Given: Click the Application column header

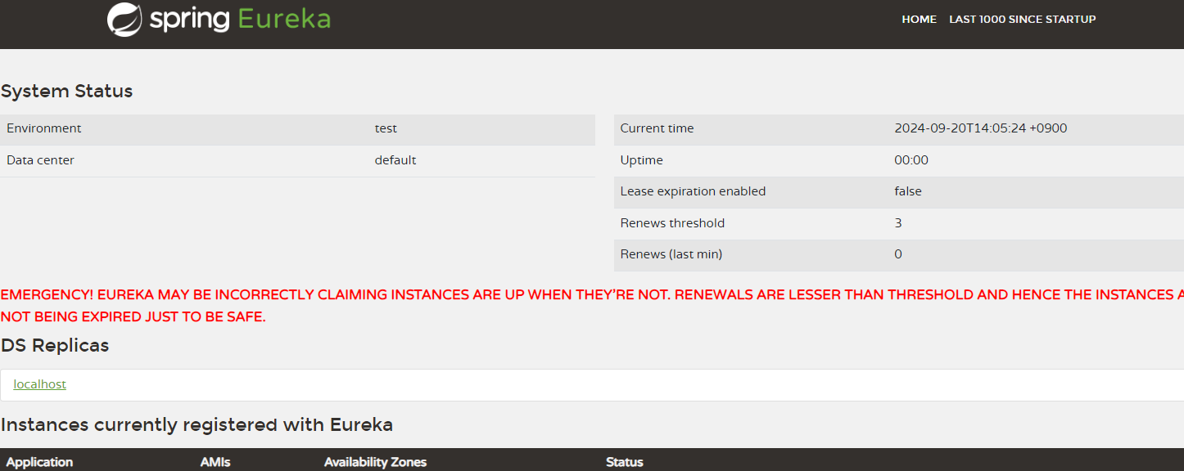Looking at the screenshot, I should (x=39, y=462).
